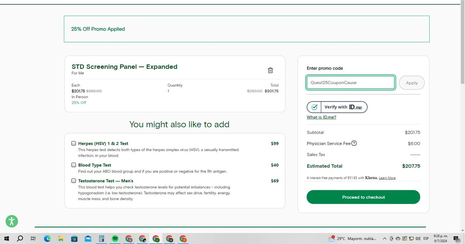Open the notification center with 25 notifications
The width and height of the screenshot is (465, 244).
[x=457, y=239]
